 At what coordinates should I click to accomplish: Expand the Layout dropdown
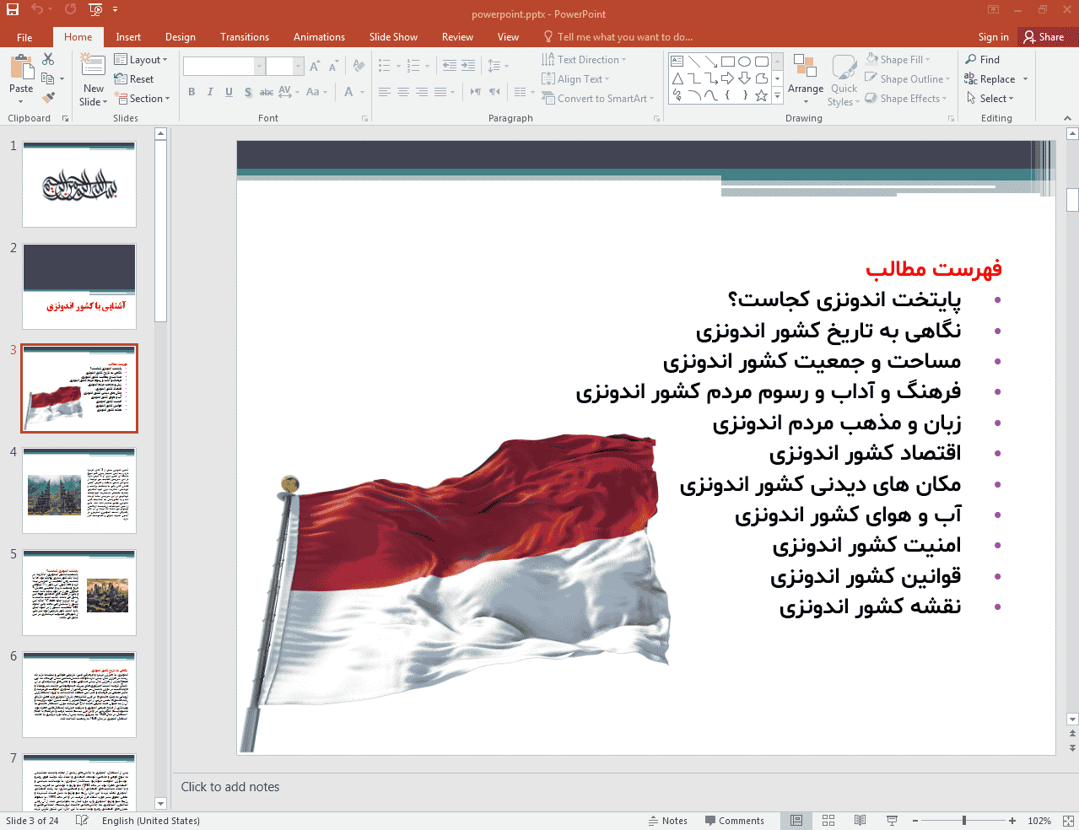tap(141, 60)
